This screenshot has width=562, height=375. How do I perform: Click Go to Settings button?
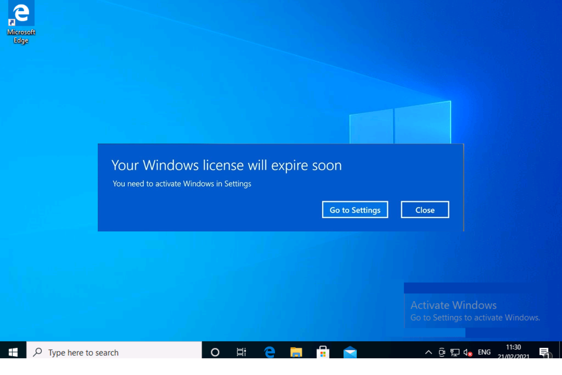[355, 210]
